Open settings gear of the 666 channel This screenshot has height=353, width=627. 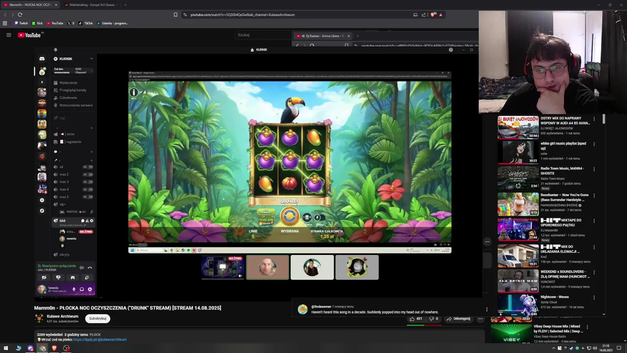(x=92, y=221)
